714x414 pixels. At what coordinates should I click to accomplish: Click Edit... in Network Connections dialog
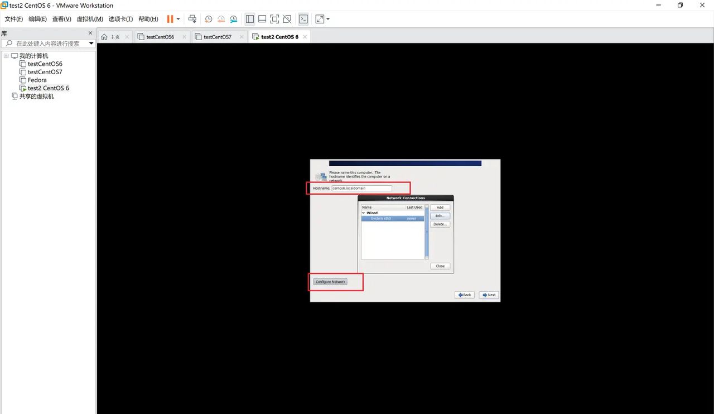(440, 216)
